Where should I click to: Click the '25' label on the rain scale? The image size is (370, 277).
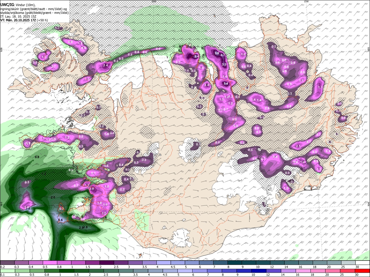coord(342,275)
